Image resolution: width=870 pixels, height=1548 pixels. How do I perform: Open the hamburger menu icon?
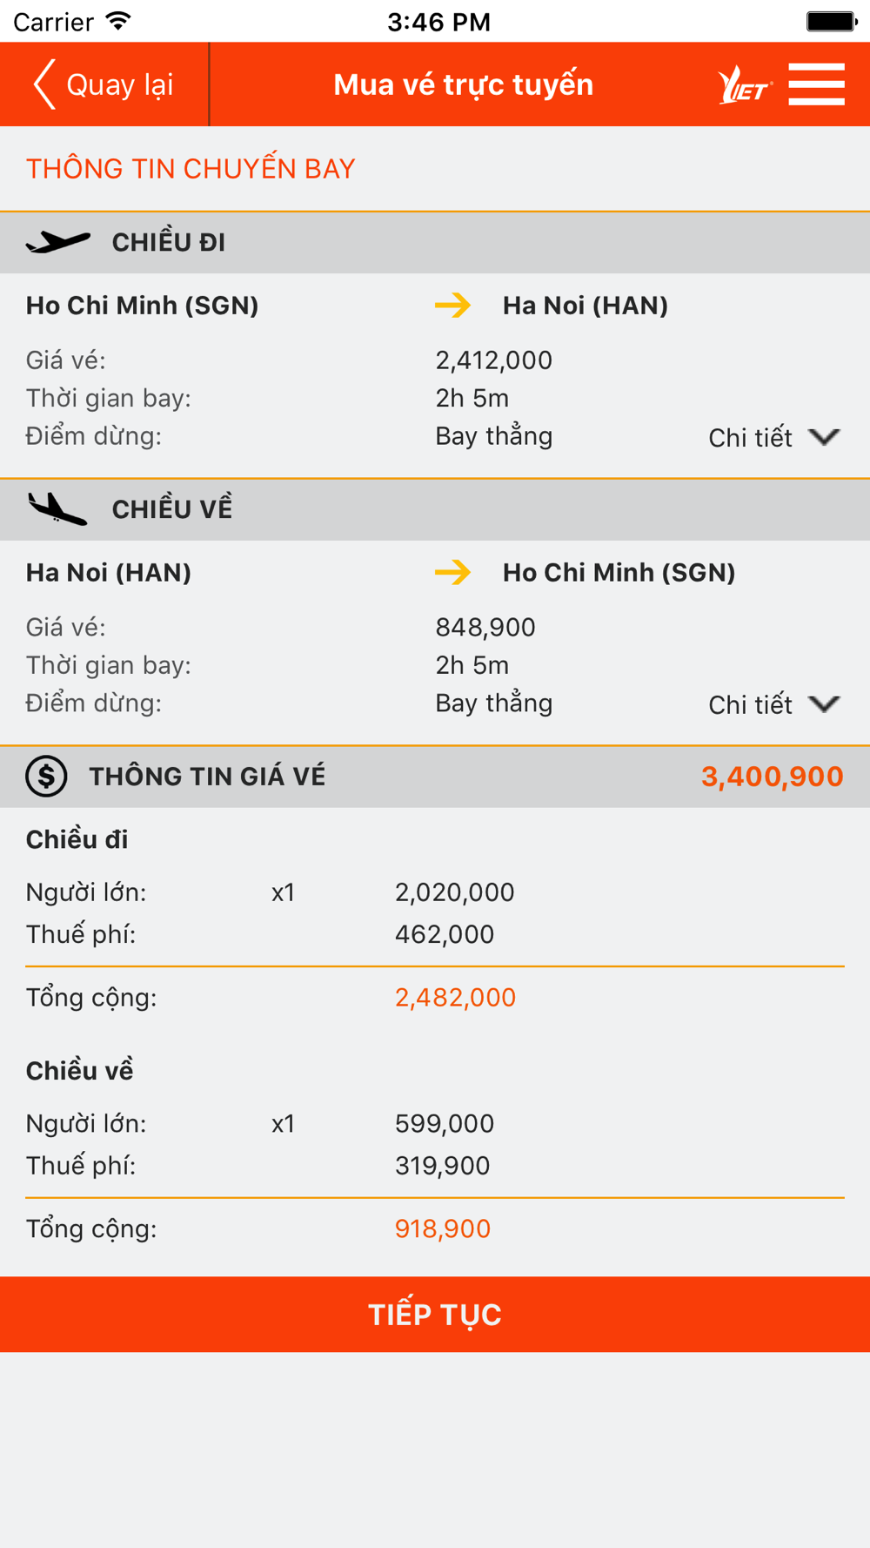(x=816, y=84)
